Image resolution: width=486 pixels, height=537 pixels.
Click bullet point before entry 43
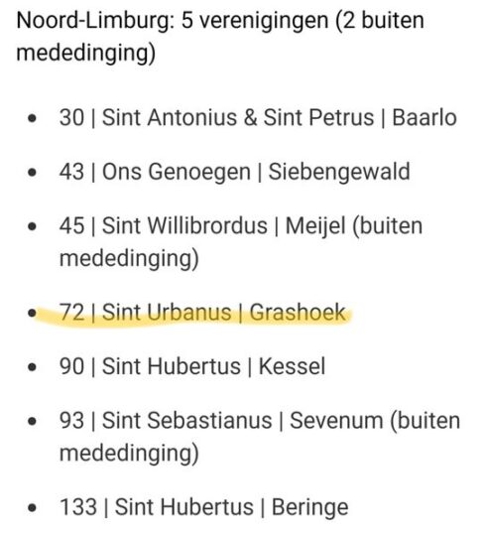click(x=32, y=173)
